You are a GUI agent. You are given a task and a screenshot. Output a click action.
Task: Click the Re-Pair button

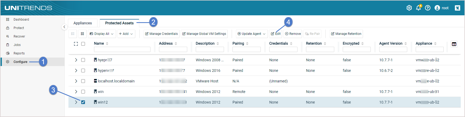click(312, 34)
